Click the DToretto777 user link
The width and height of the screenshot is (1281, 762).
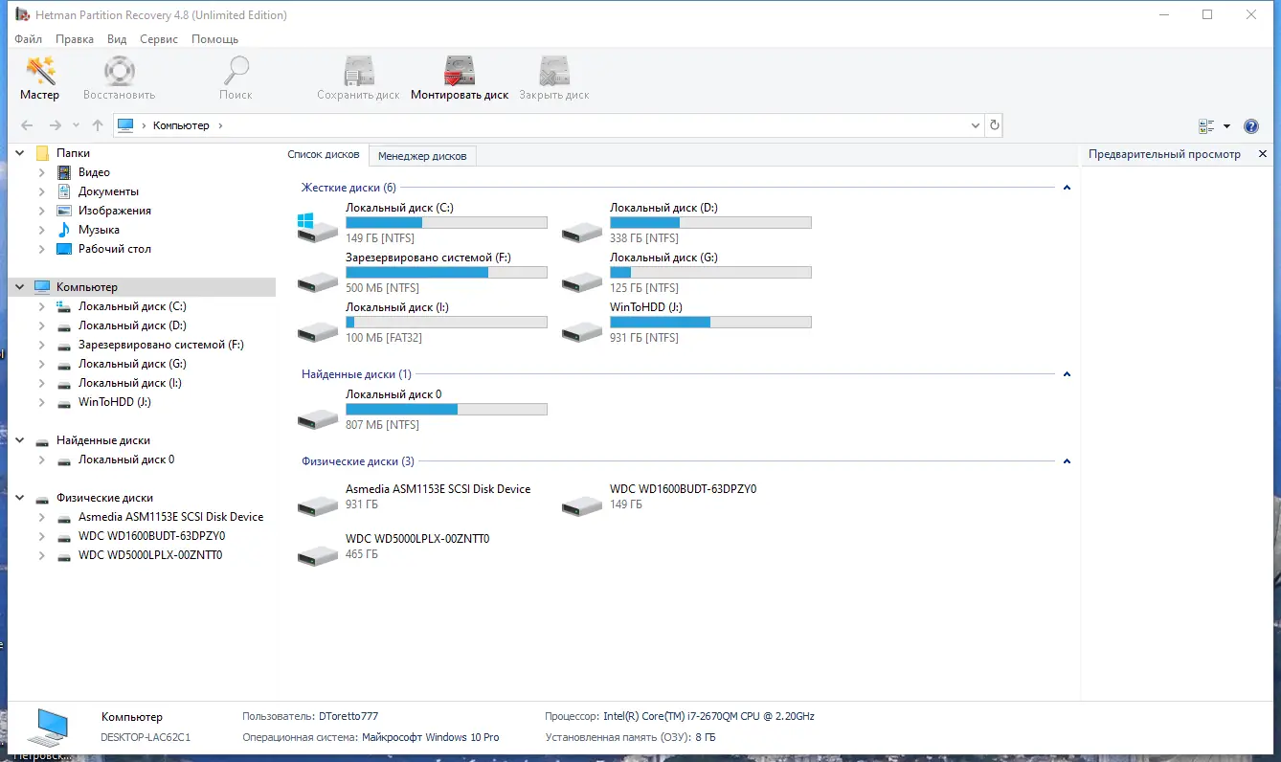point(348,716)
